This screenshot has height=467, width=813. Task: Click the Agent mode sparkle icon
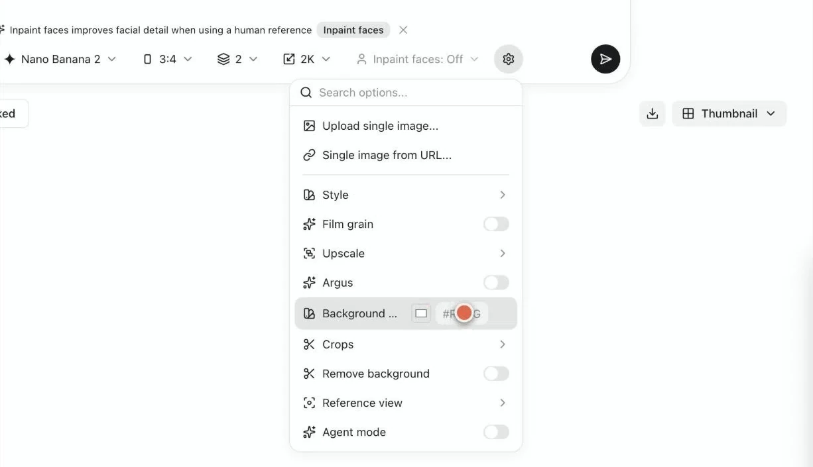(309, 432)
